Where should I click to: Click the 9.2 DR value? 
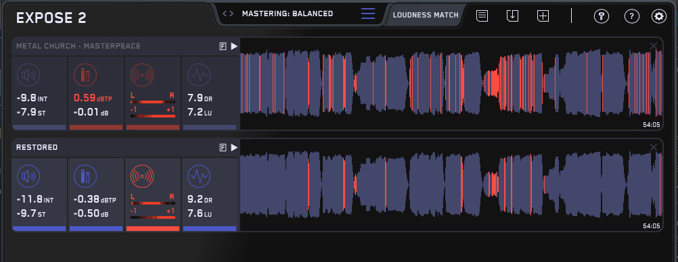(x=200, y=200)
